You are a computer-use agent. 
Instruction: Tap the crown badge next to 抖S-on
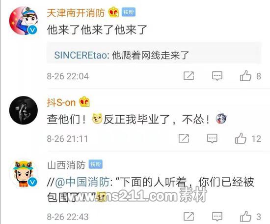click(84, 102)
